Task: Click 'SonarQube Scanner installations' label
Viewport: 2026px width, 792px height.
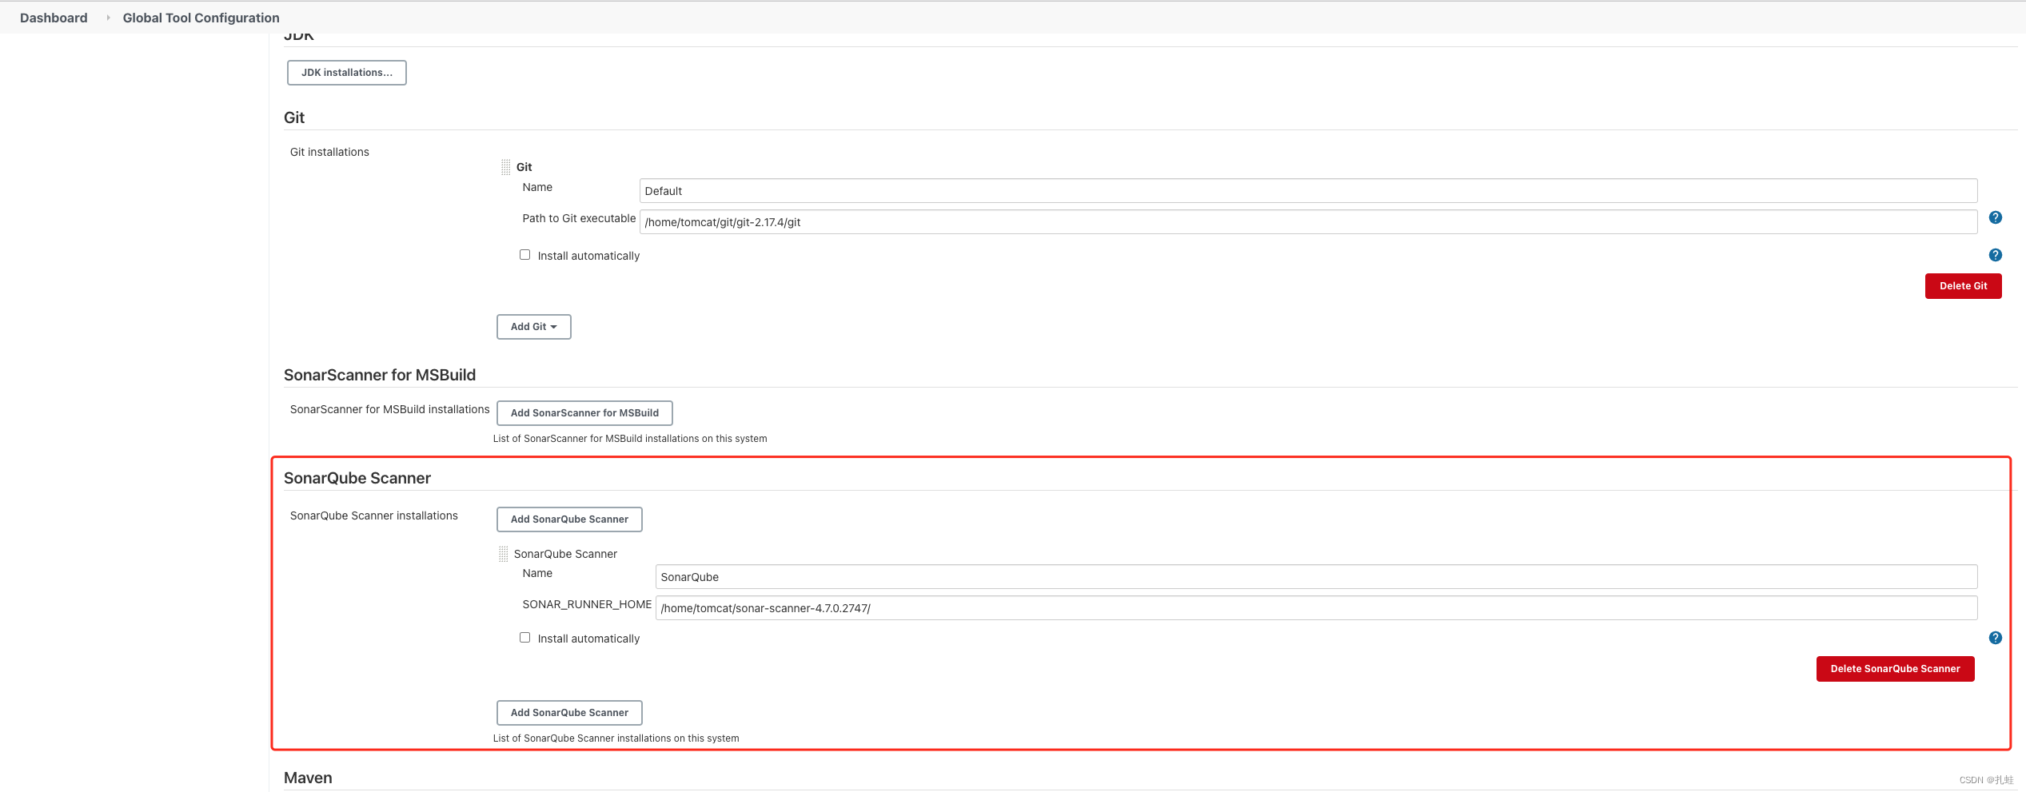Action: click(x=373, y=515)
